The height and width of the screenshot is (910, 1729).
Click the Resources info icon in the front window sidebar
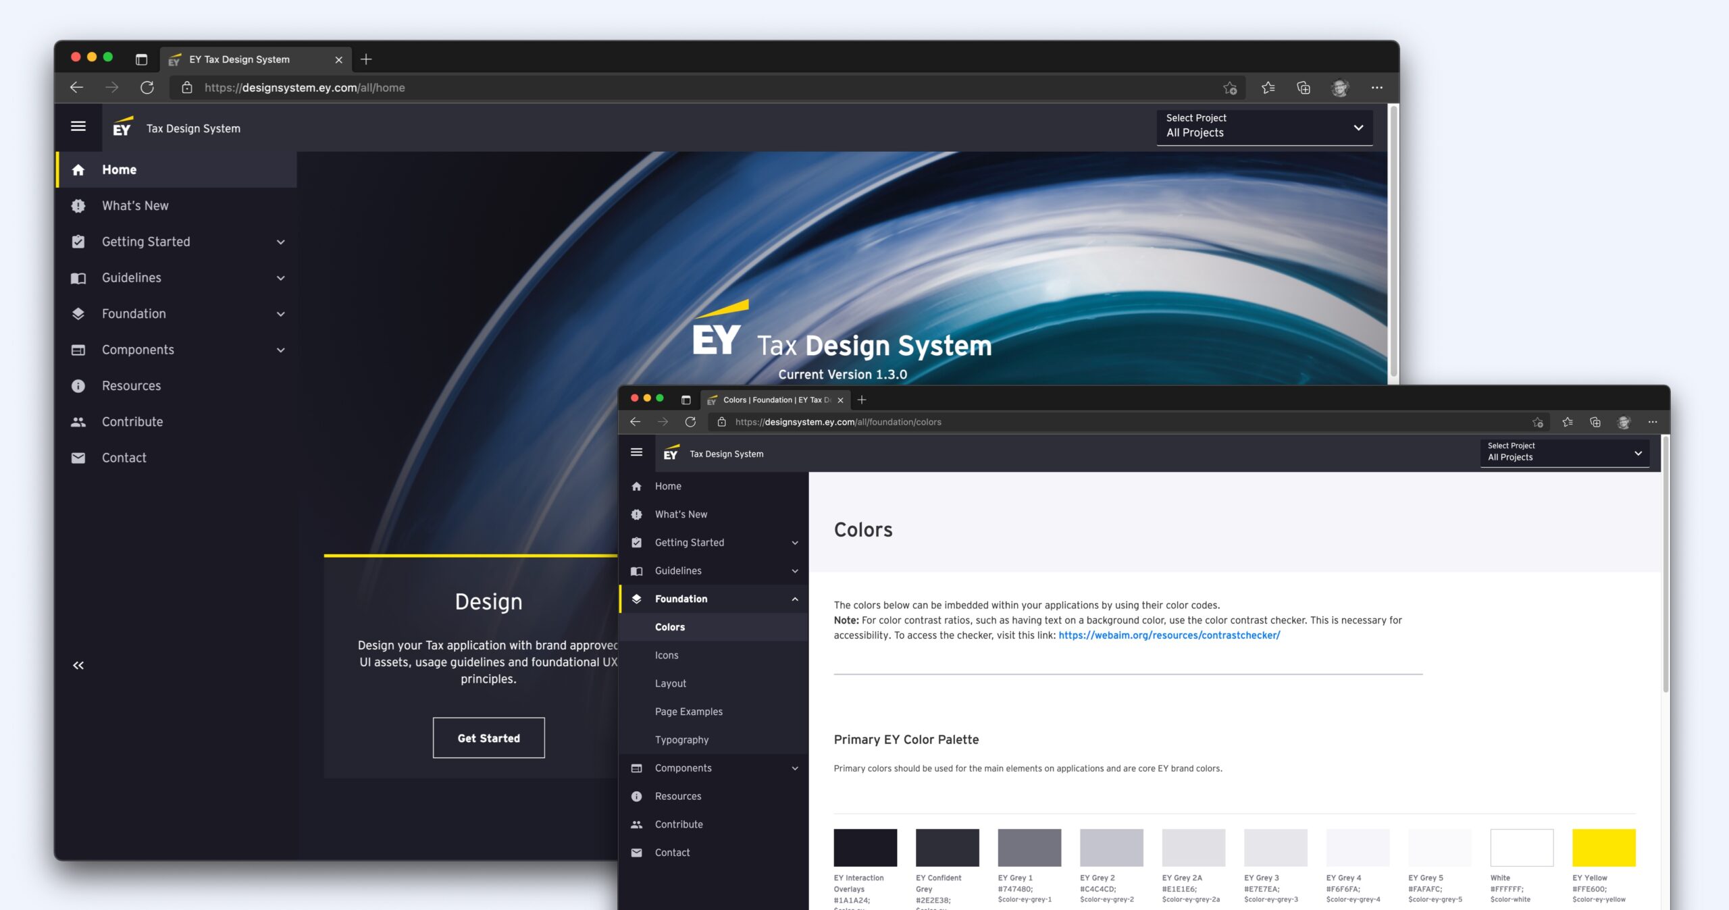pos(636,797)
